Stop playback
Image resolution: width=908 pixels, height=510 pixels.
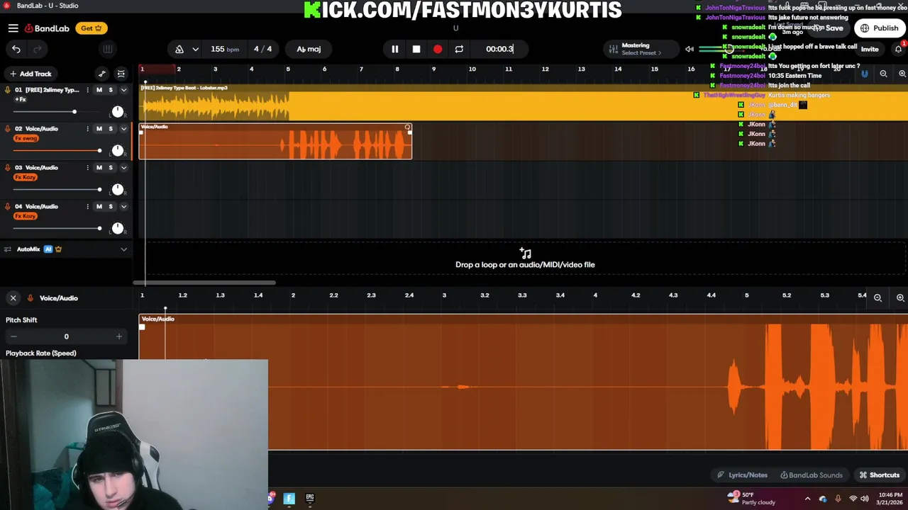[x=416, y=49]
